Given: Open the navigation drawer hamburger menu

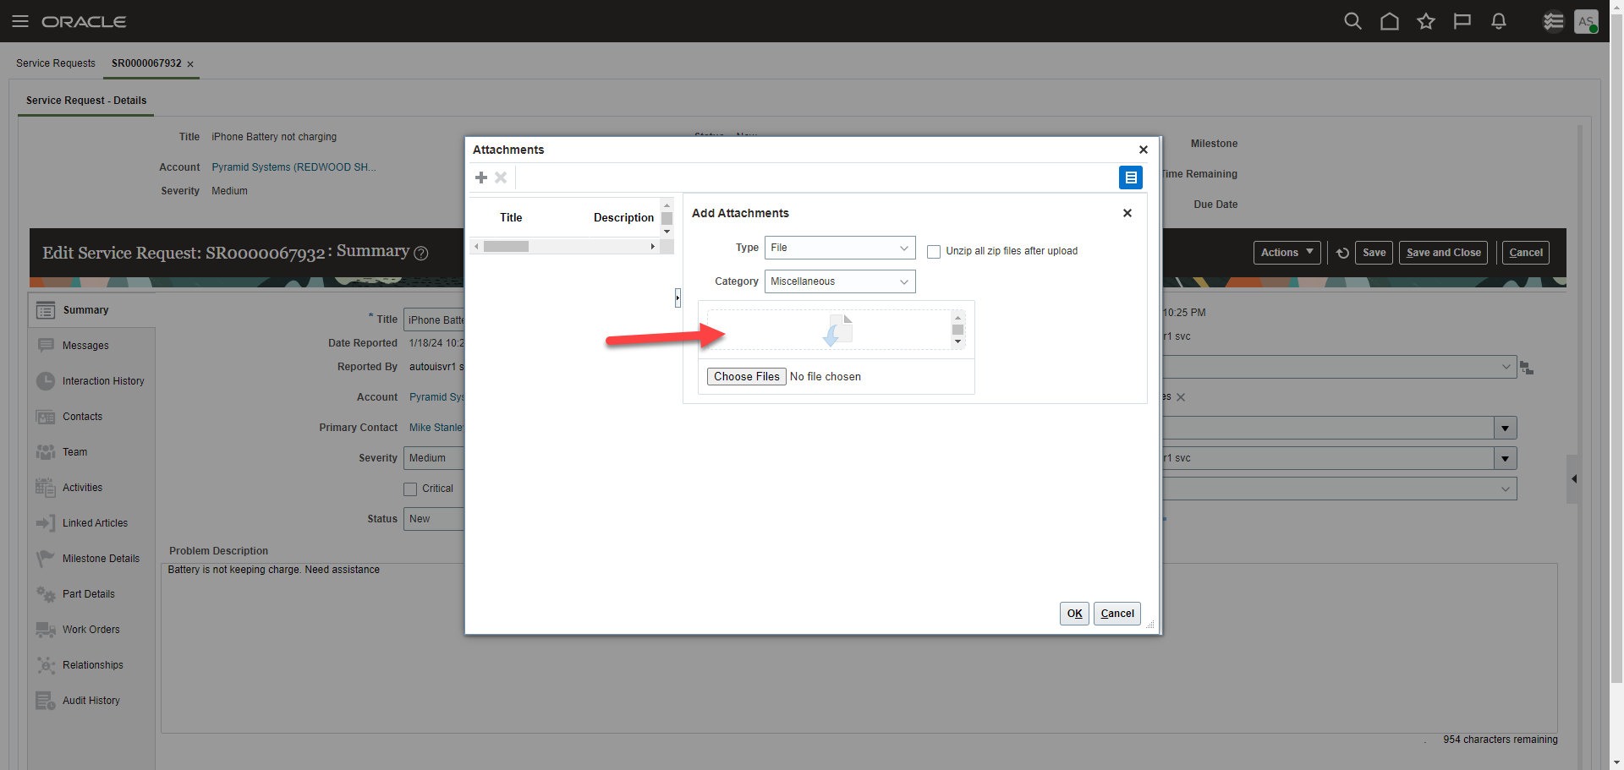Looking at the screenshot, I should [x=20, y=21].
